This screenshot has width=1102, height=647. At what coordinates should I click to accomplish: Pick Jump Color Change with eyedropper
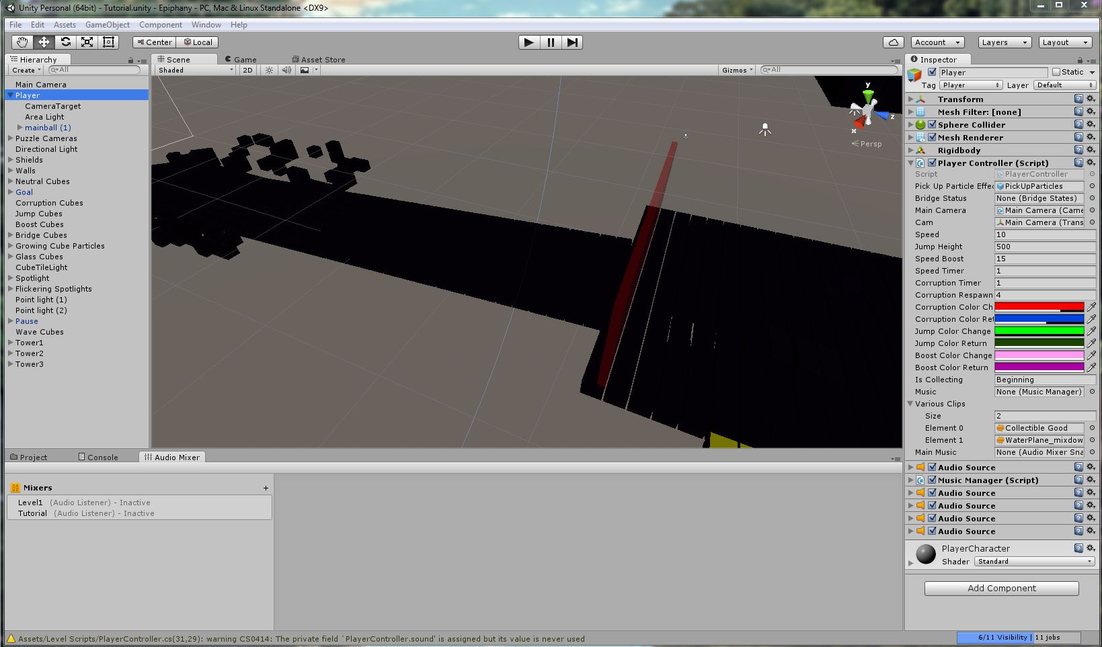point(1091,331)
